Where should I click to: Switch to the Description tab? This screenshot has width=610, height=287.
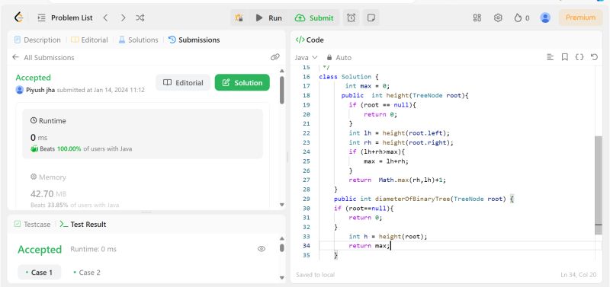pyautogui.click(x=37, y=40)
